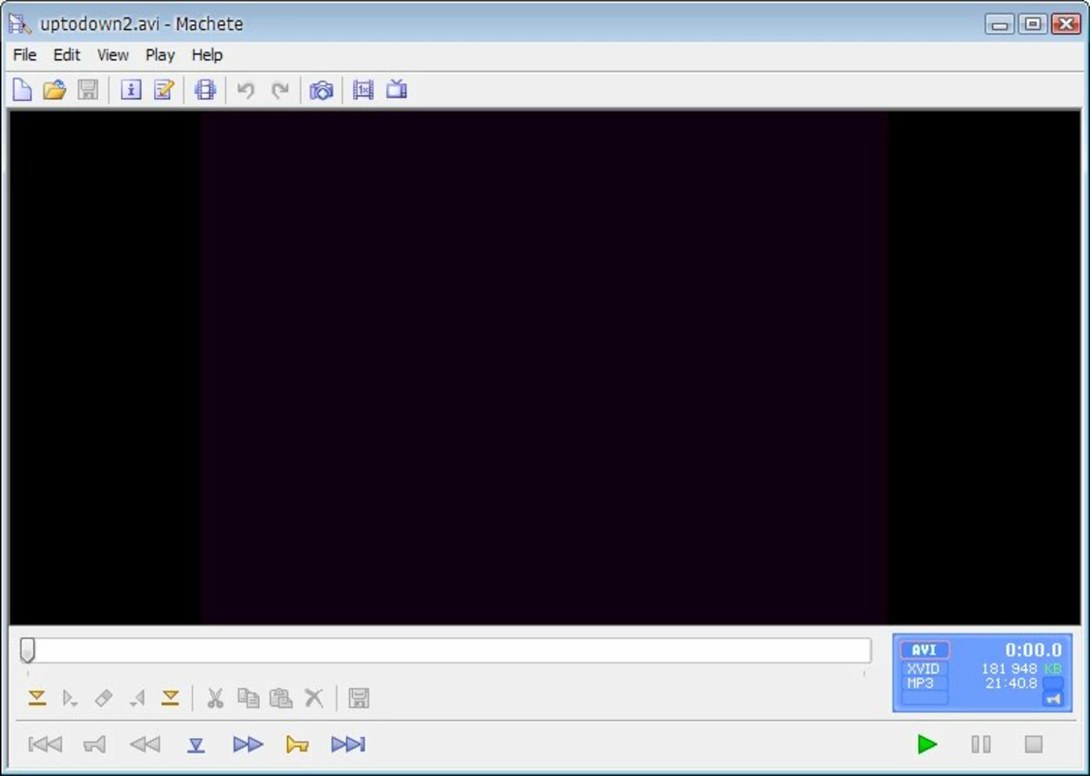
Task: Paste from clipboard icon
Action: 281,698
